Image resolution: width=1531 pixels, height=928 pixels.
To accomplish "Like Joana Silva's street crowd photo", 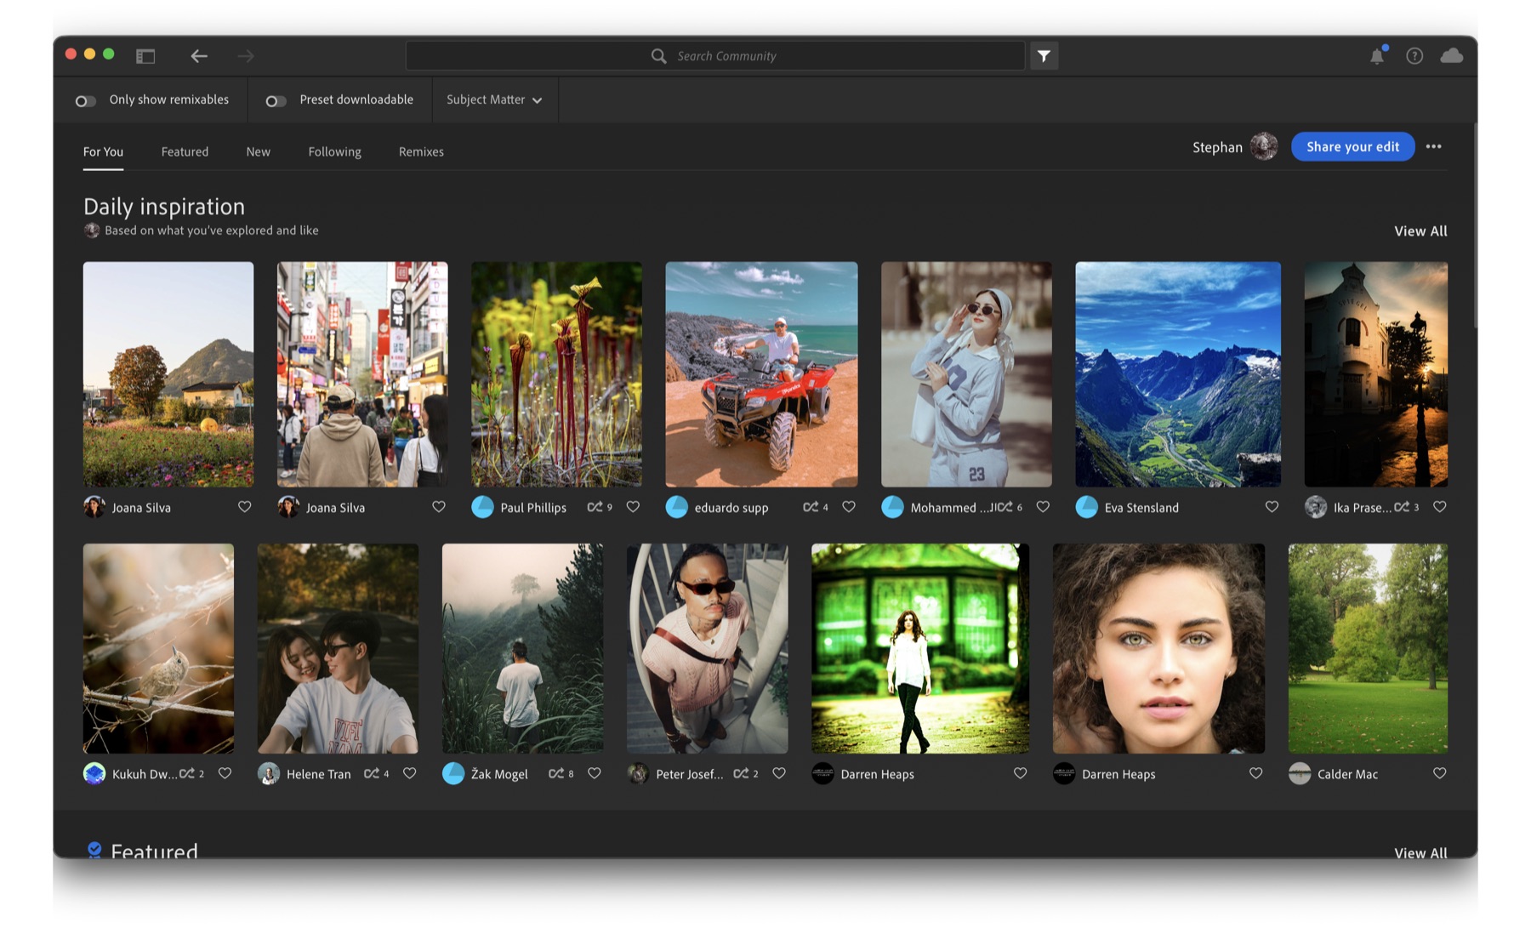I will pos(439,507).
